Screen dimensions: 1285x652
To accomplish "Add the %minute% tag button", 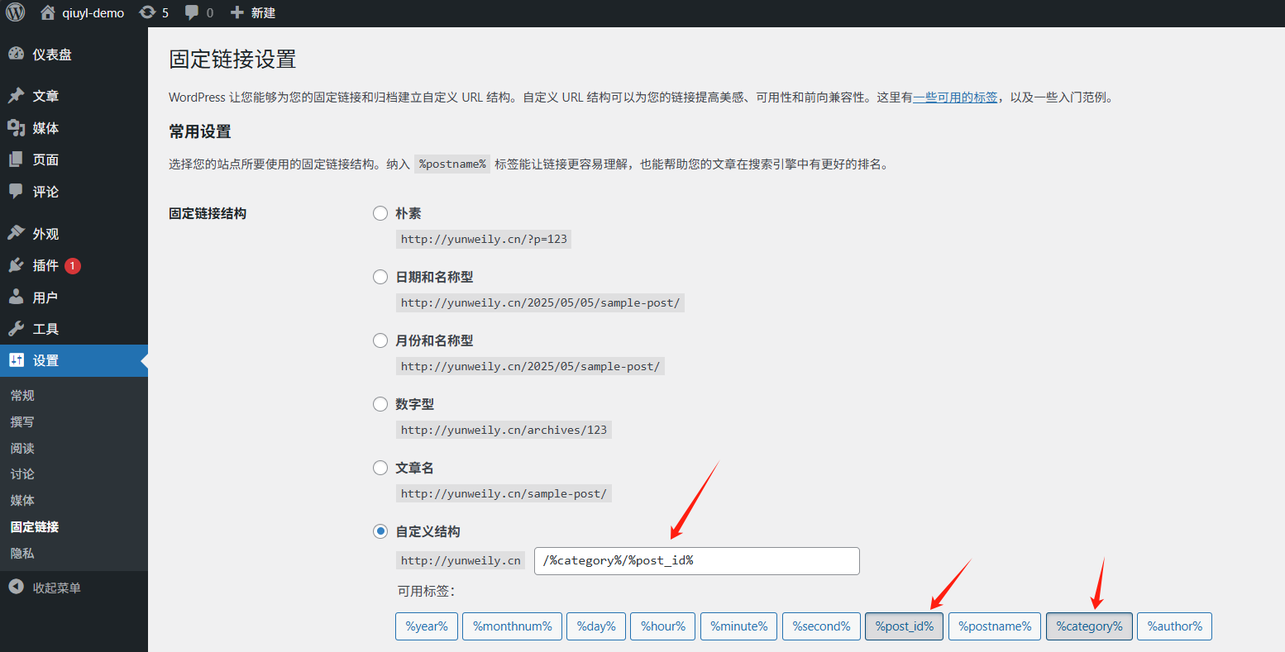I will 739,626.
